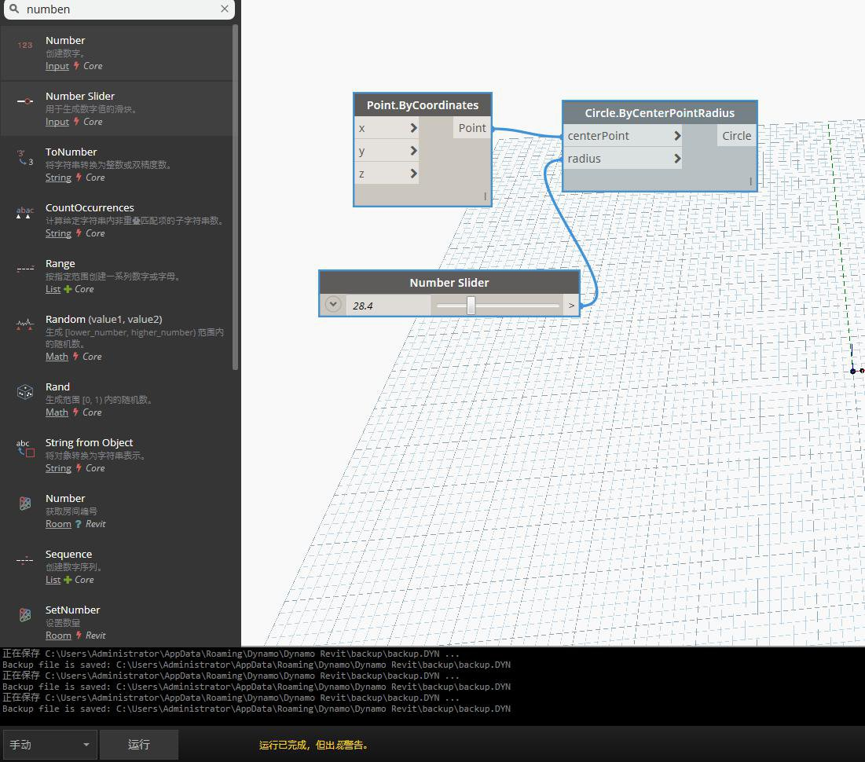Click the Number Slider handle
The width and height of the screenshot is (865, 762).
pyautogui.click(x=471, y=305)
